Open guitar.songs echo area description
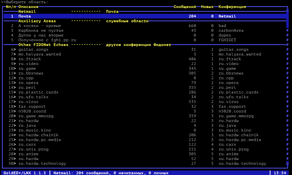 (x=33, y=49)
